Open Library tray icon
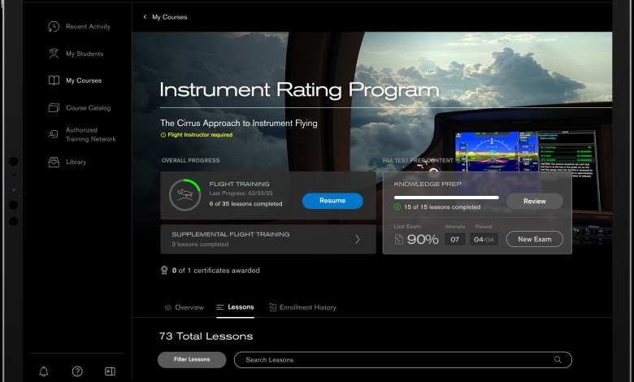The height and width of the screenshot is (382, 634). click(x=54, y=162)
